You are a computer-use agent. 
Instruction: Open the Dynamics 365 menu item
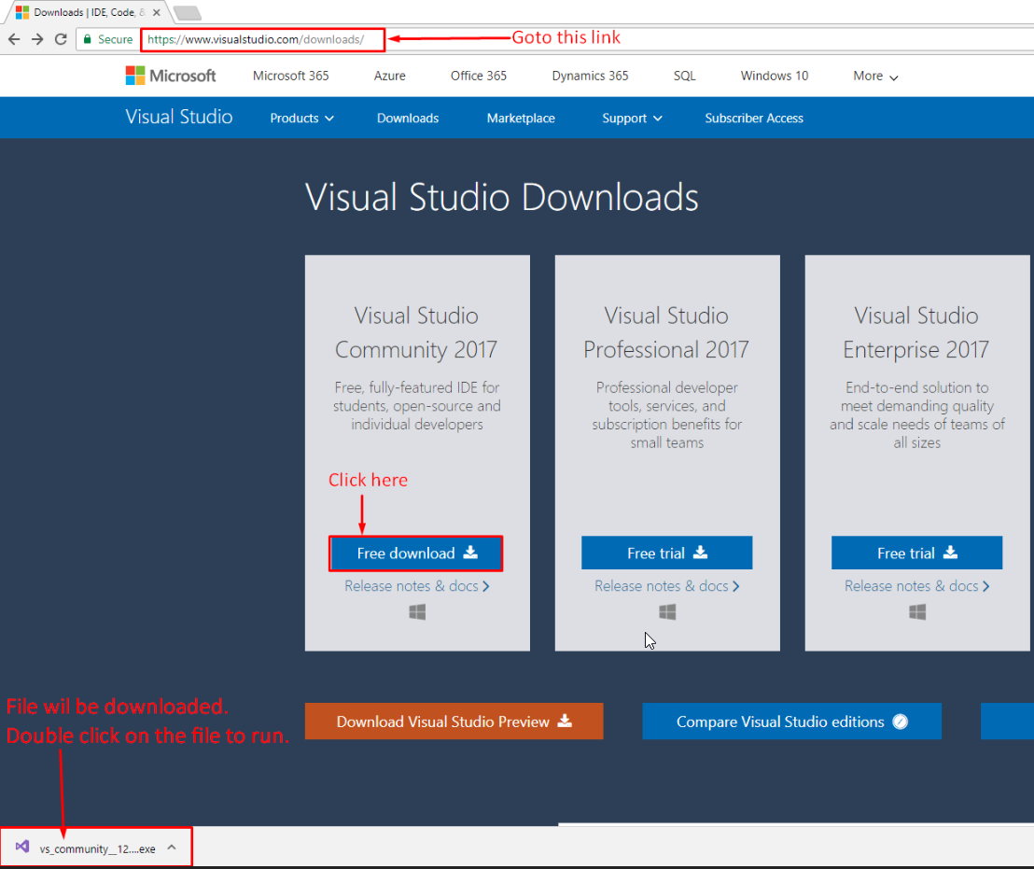pyautogui.click(x=590, y=76)
